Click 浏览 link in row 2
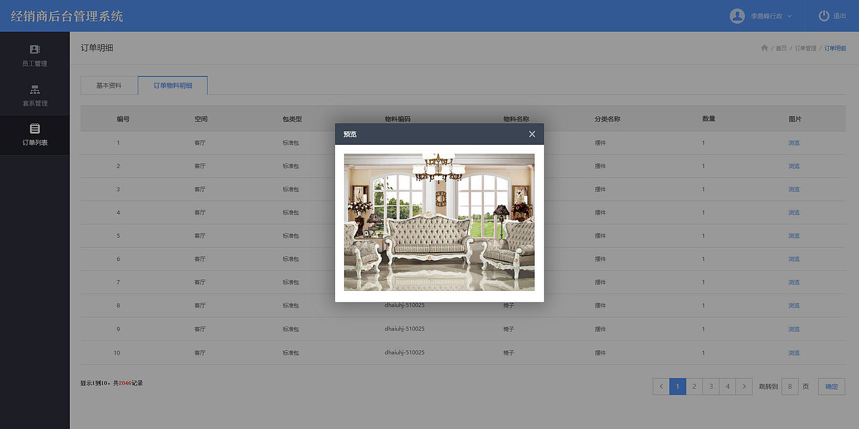 (794, 166)
